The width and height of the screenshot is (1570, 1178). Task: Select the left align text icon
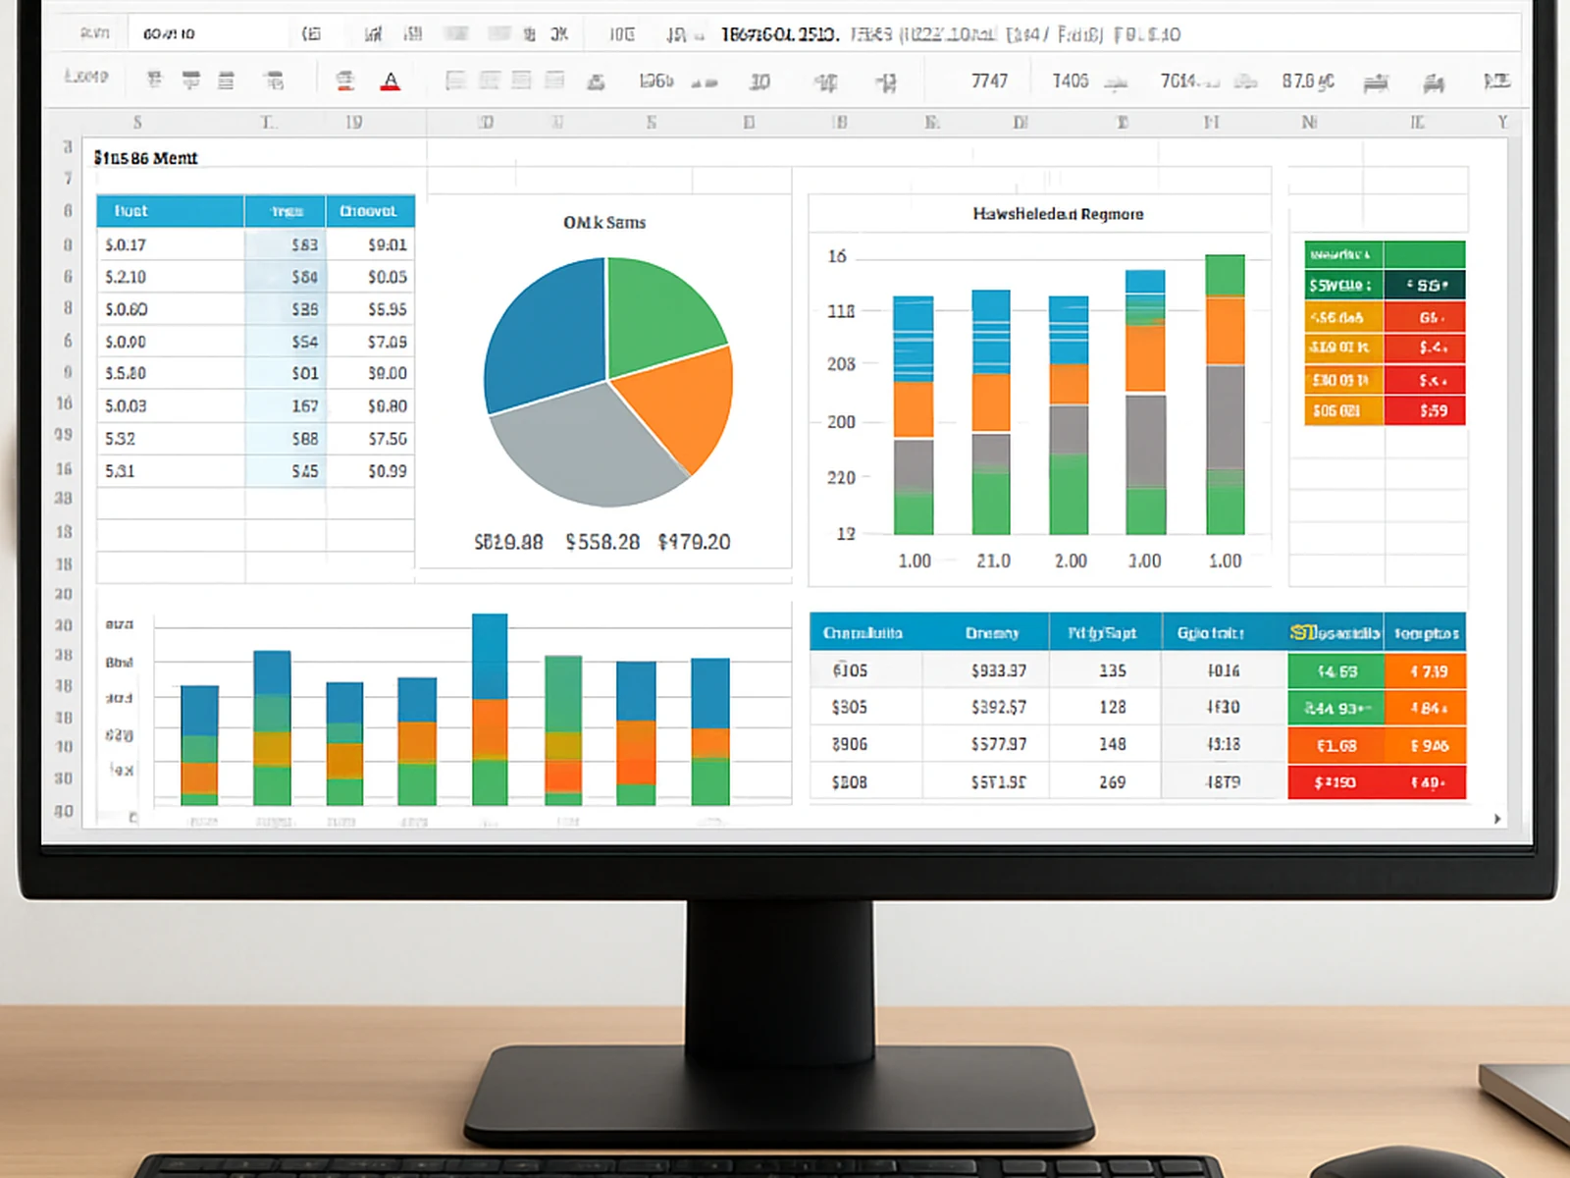coord(455,80)
